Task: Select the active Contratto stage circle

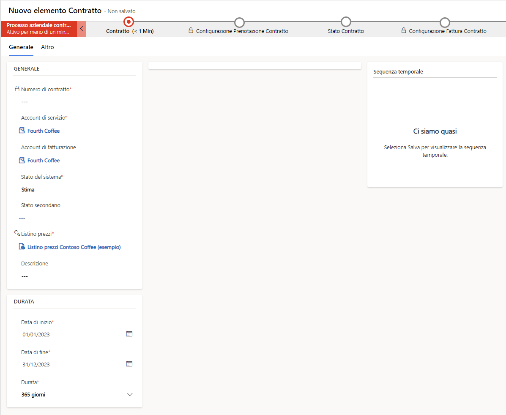Action: tap(129, 22)
